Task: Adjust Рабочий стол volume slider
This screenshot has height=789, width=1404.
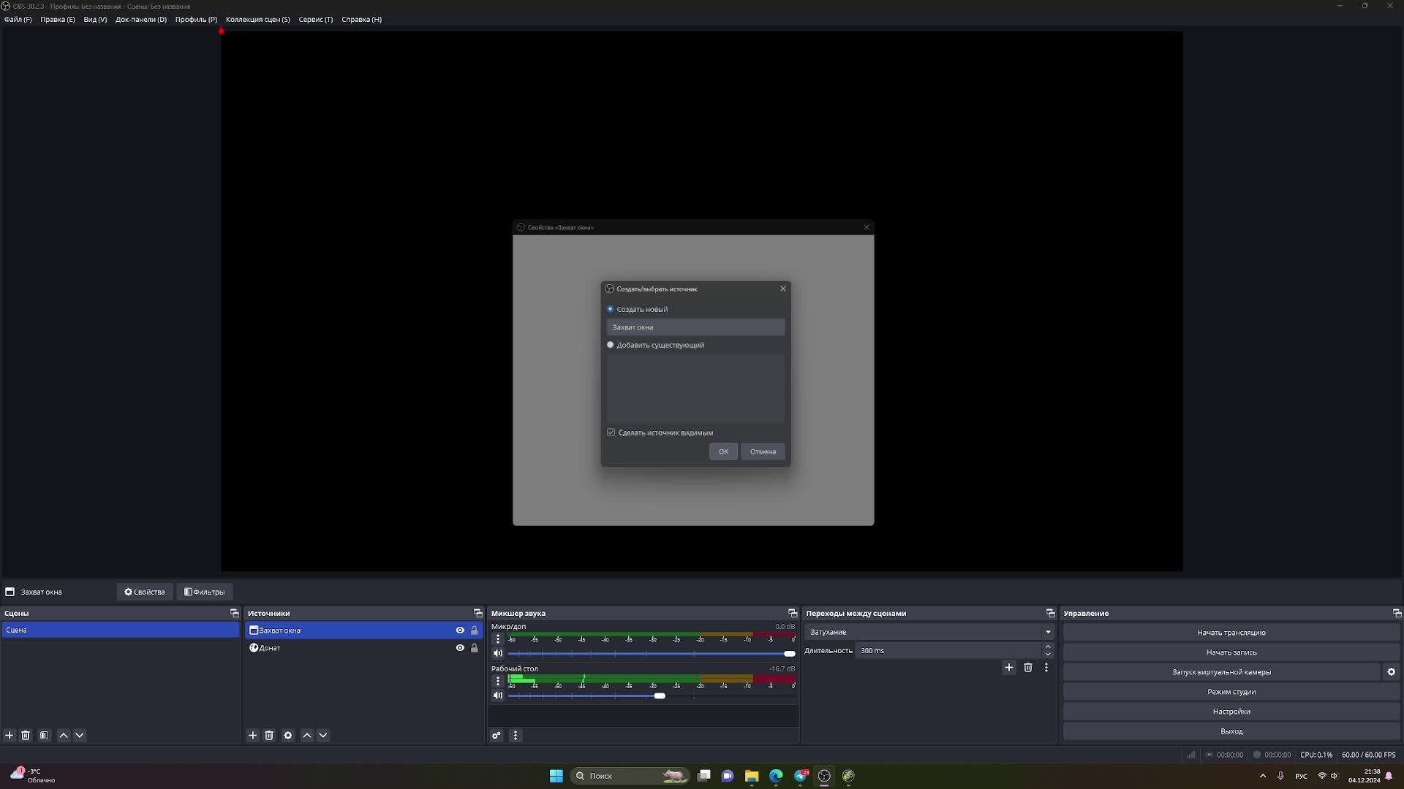Action: tap(660, 696)
